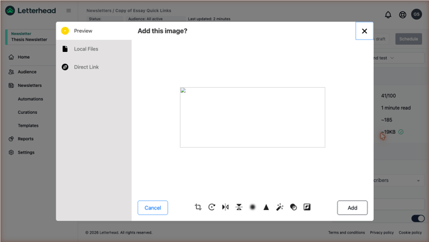Image resolution: width=429 pixels, height=242 pixels.
Task: Click the rotate image icon
Action: tap(211, 207)
